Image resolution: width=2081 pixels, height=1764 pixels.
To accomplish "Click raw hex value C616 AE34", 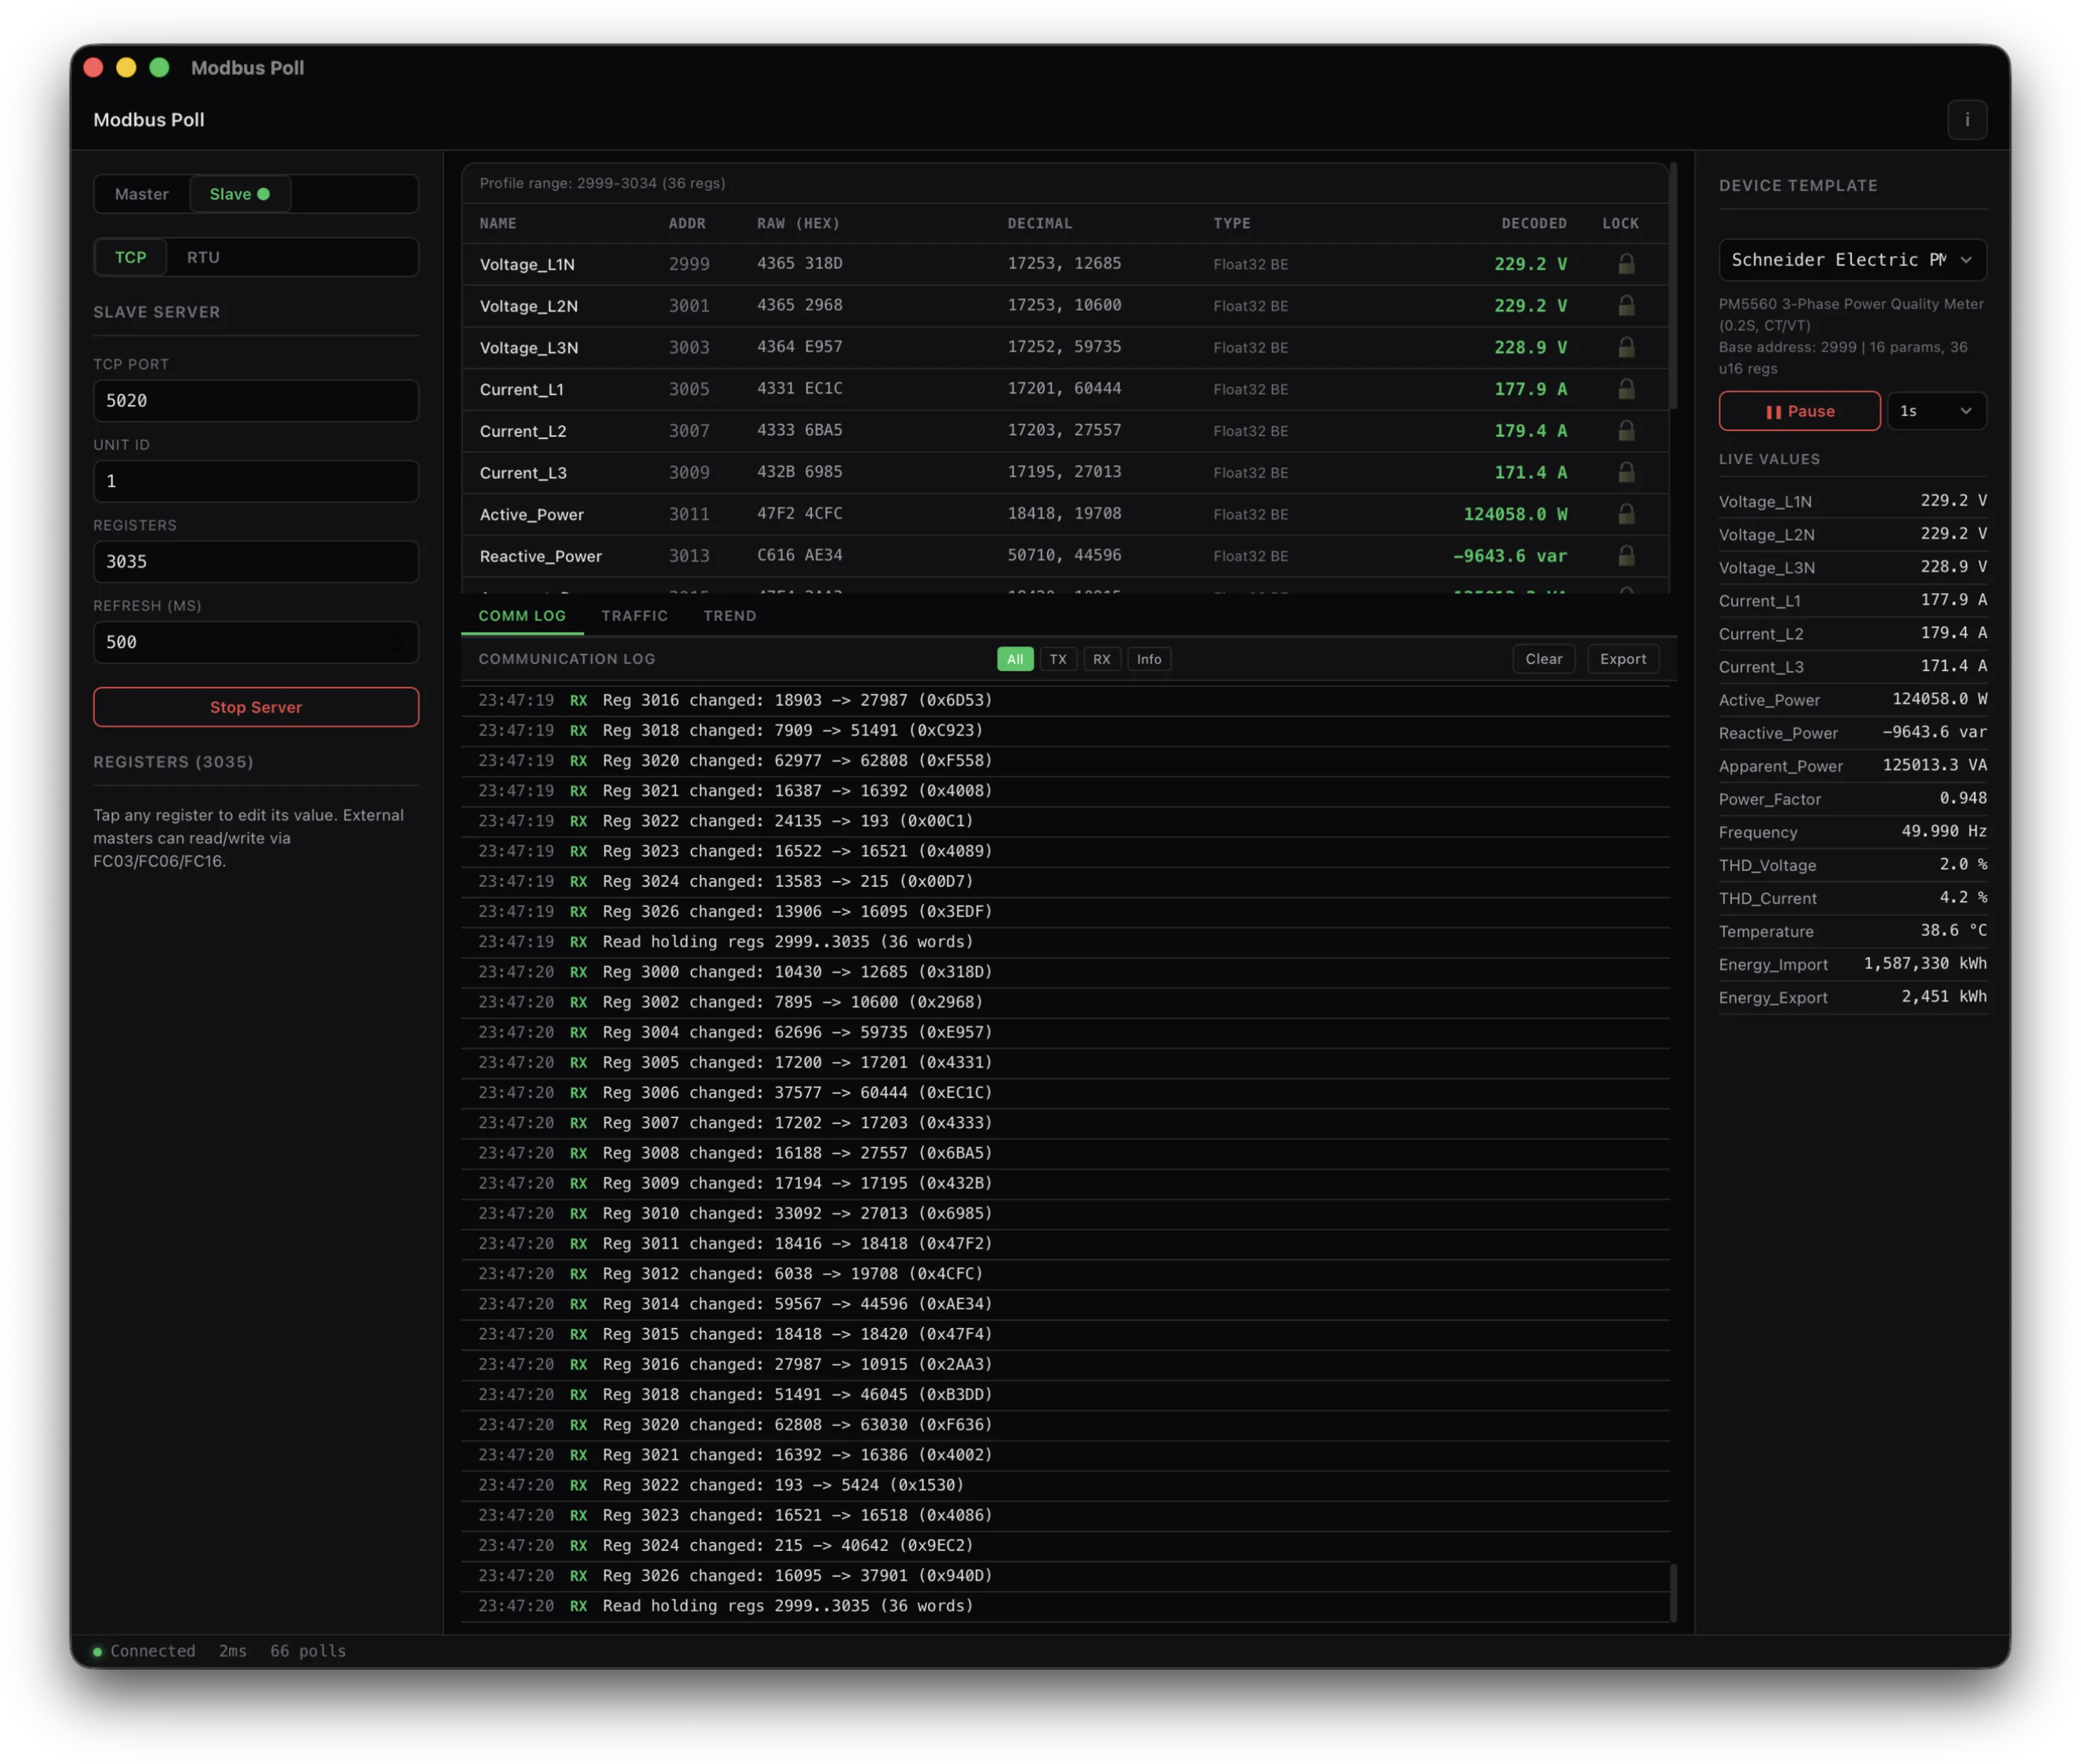I will coord(799,555).
